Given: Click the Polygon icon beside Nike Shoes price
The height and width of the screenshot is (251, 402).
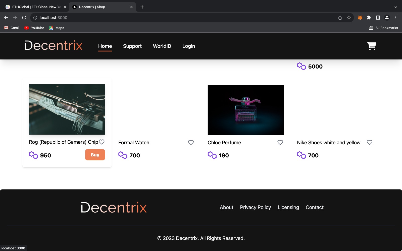Looking at the screenshot, I should 301,155.
